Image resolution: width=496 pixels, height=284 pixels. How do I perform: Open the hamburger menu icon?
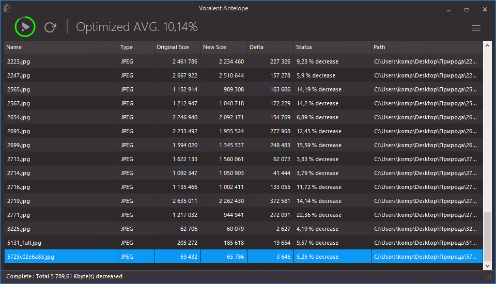pyautogui.click(x=476, y=28)
